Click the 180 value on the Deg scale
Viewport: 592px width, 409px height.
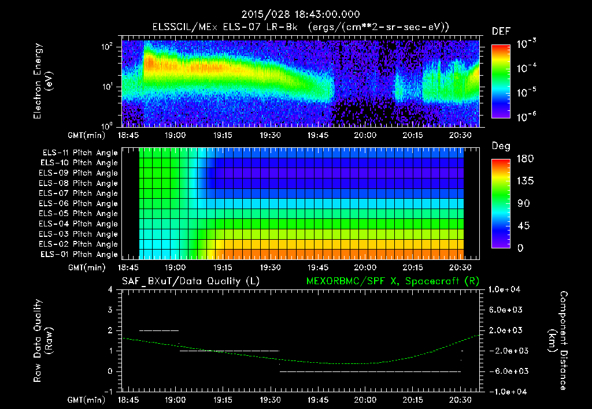coord(525,158)
